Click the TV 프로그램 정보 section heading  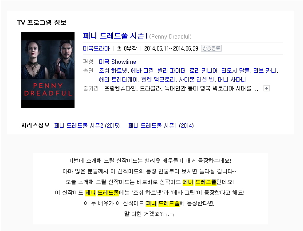click(x=42, y=23)
